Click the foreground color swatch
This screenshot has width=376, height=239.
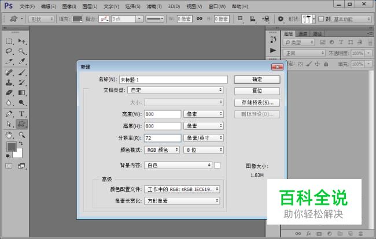[11, 147]
